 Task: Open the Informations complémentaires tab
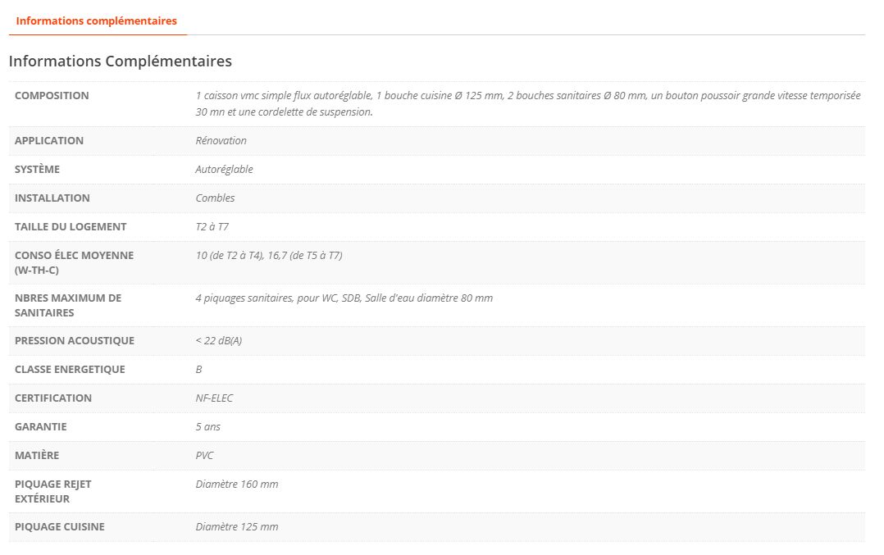97,21
